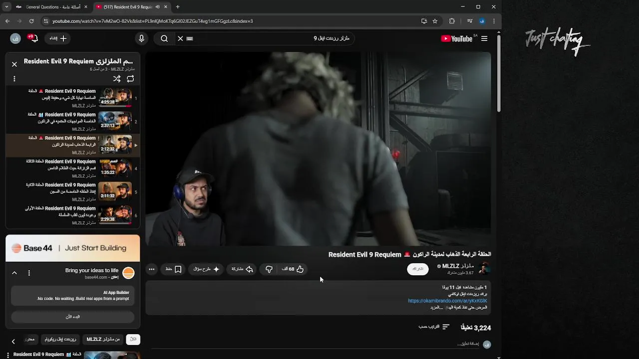Click the ad's ابدء الآن start button
The image size is (639, 359).
[73, 317]
